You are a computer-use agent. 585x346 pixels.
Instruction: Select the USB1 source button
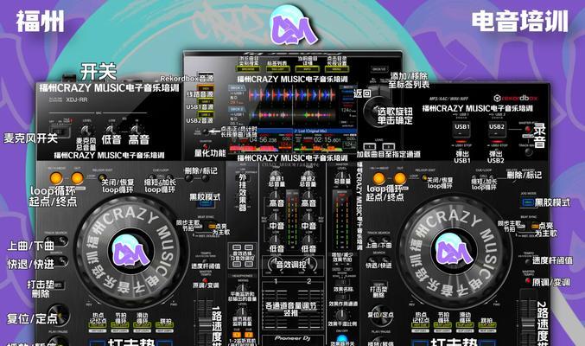205,101
